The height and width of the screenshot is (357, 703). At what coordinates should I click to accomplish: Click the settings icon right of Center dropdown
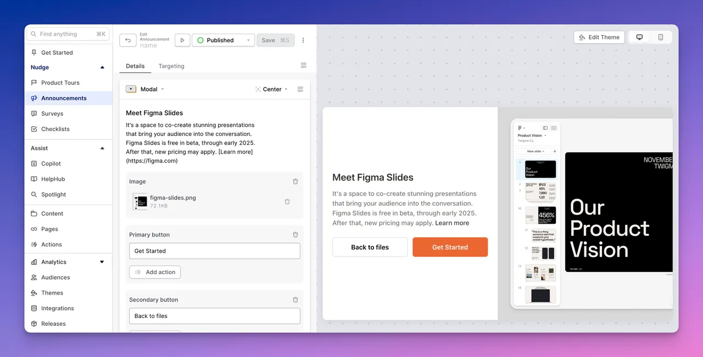point(300,89)
